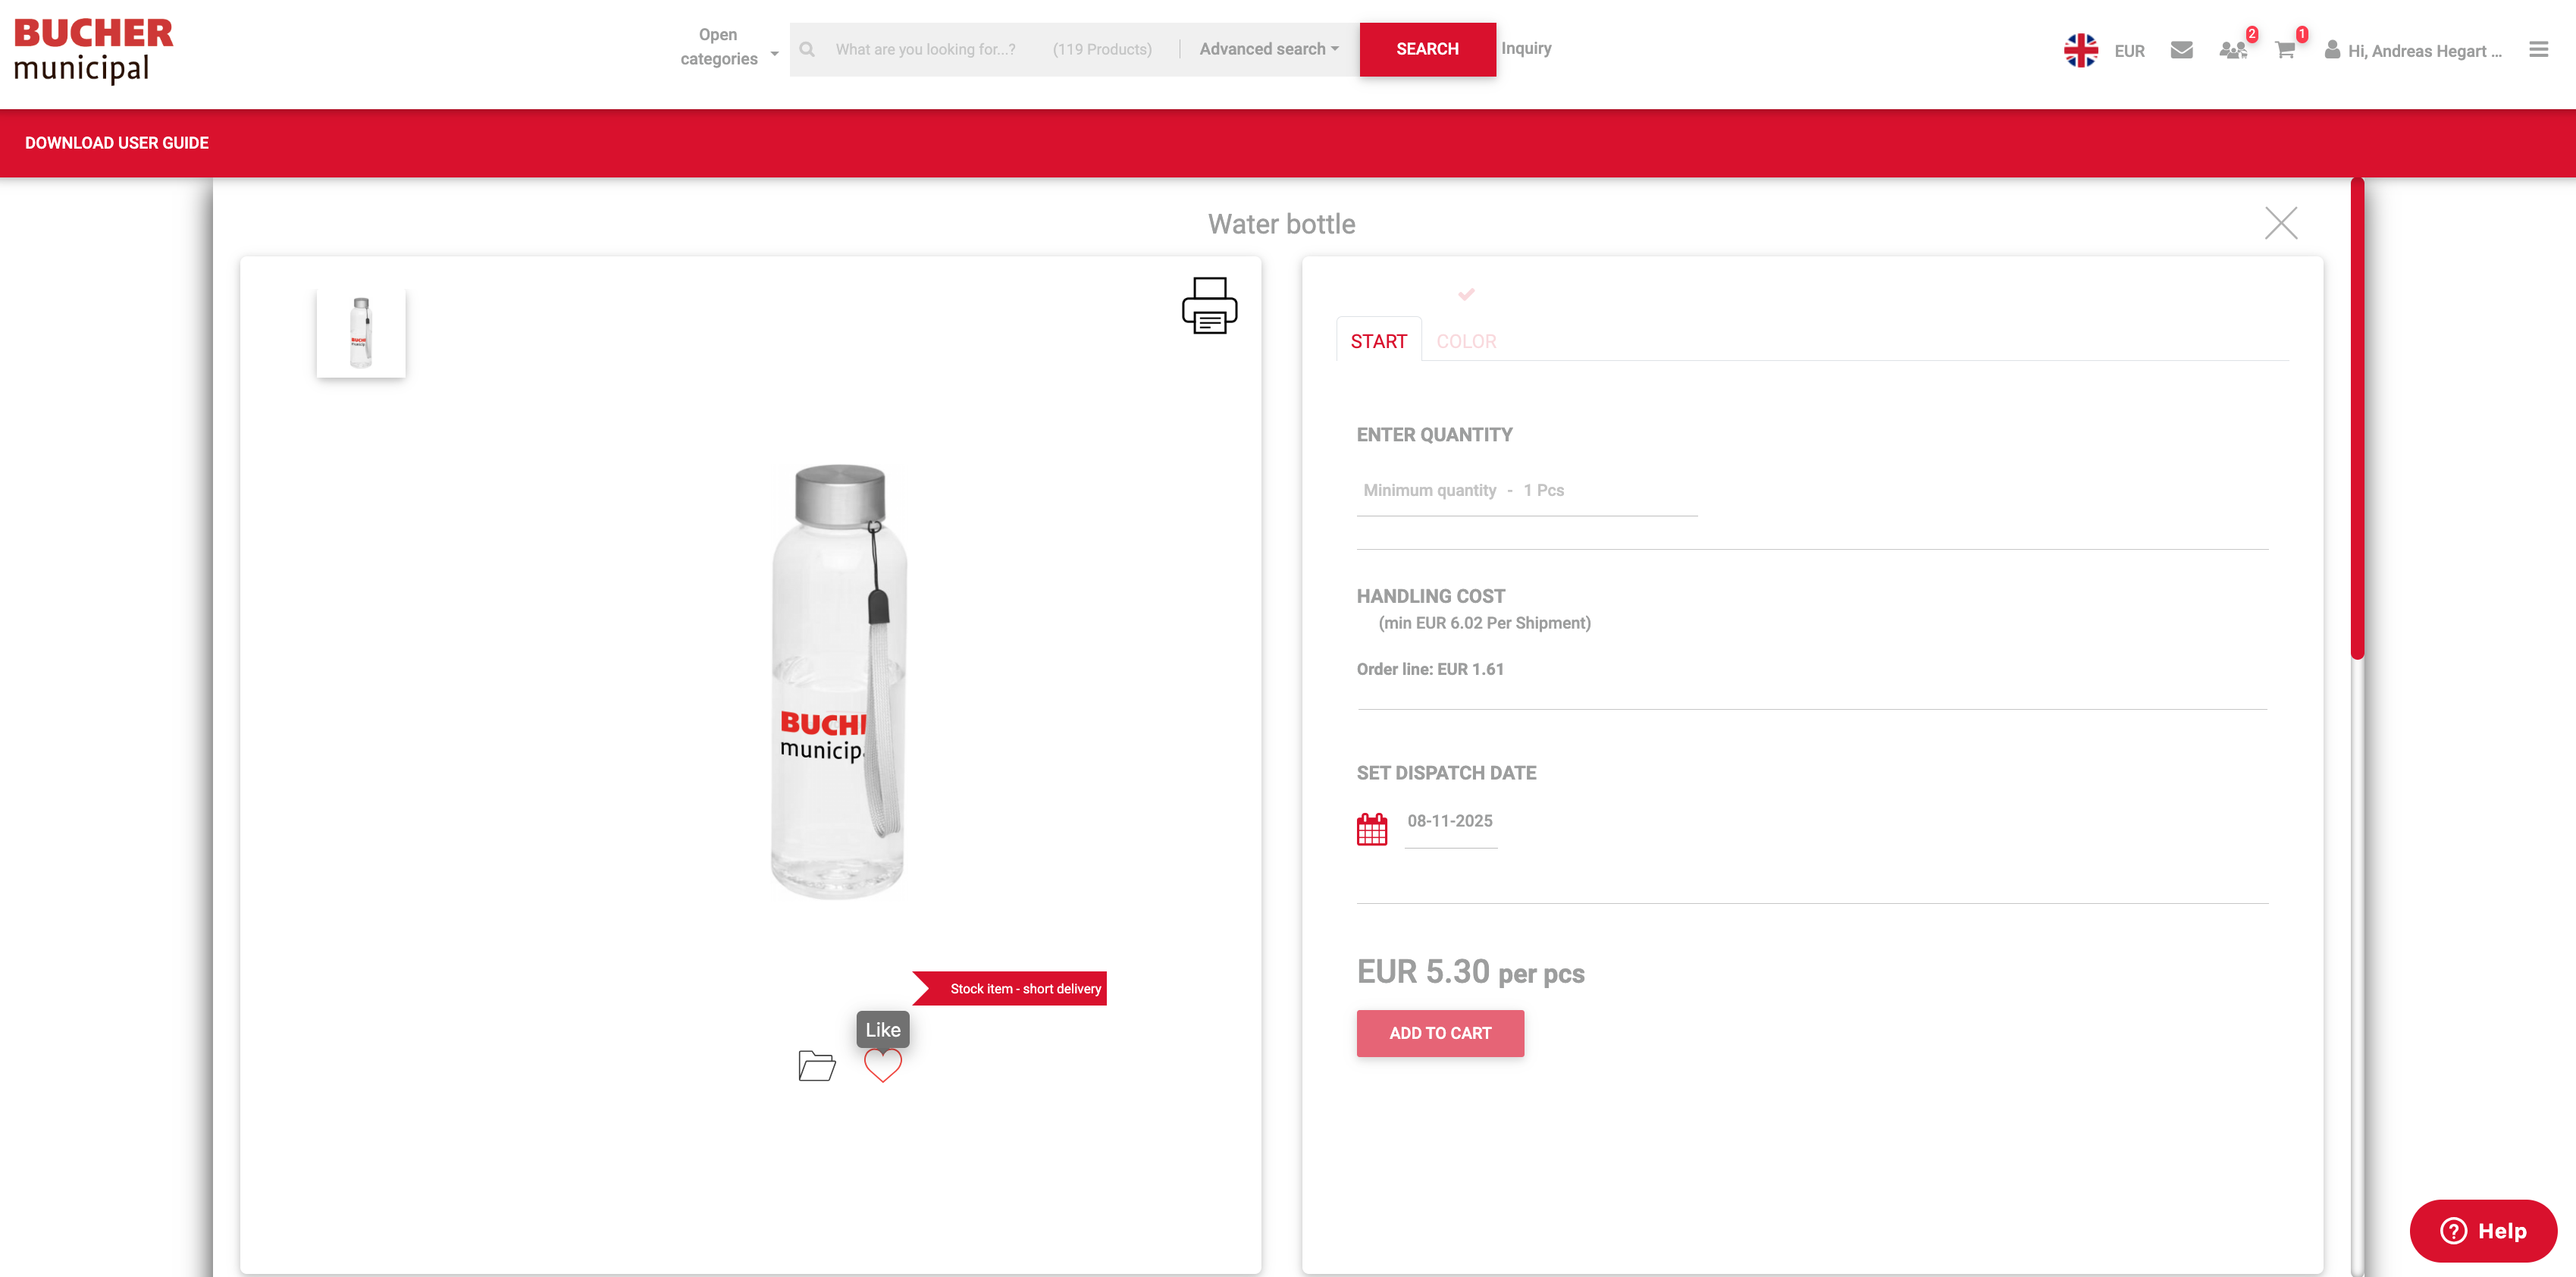The height and width of the screenshot is (1277, 2576).
Task: Click the Inquiry link
Action: pyautogui.click(x=1525, y=48)
